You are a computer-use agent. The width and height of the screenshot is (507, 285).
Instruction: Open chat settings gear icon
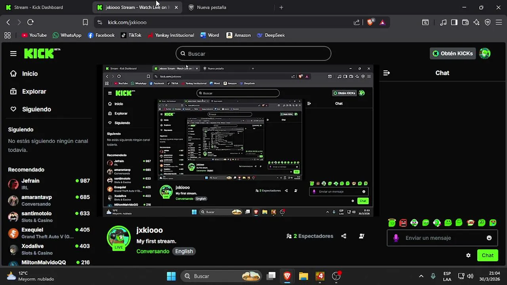click(x=468, y=255)
